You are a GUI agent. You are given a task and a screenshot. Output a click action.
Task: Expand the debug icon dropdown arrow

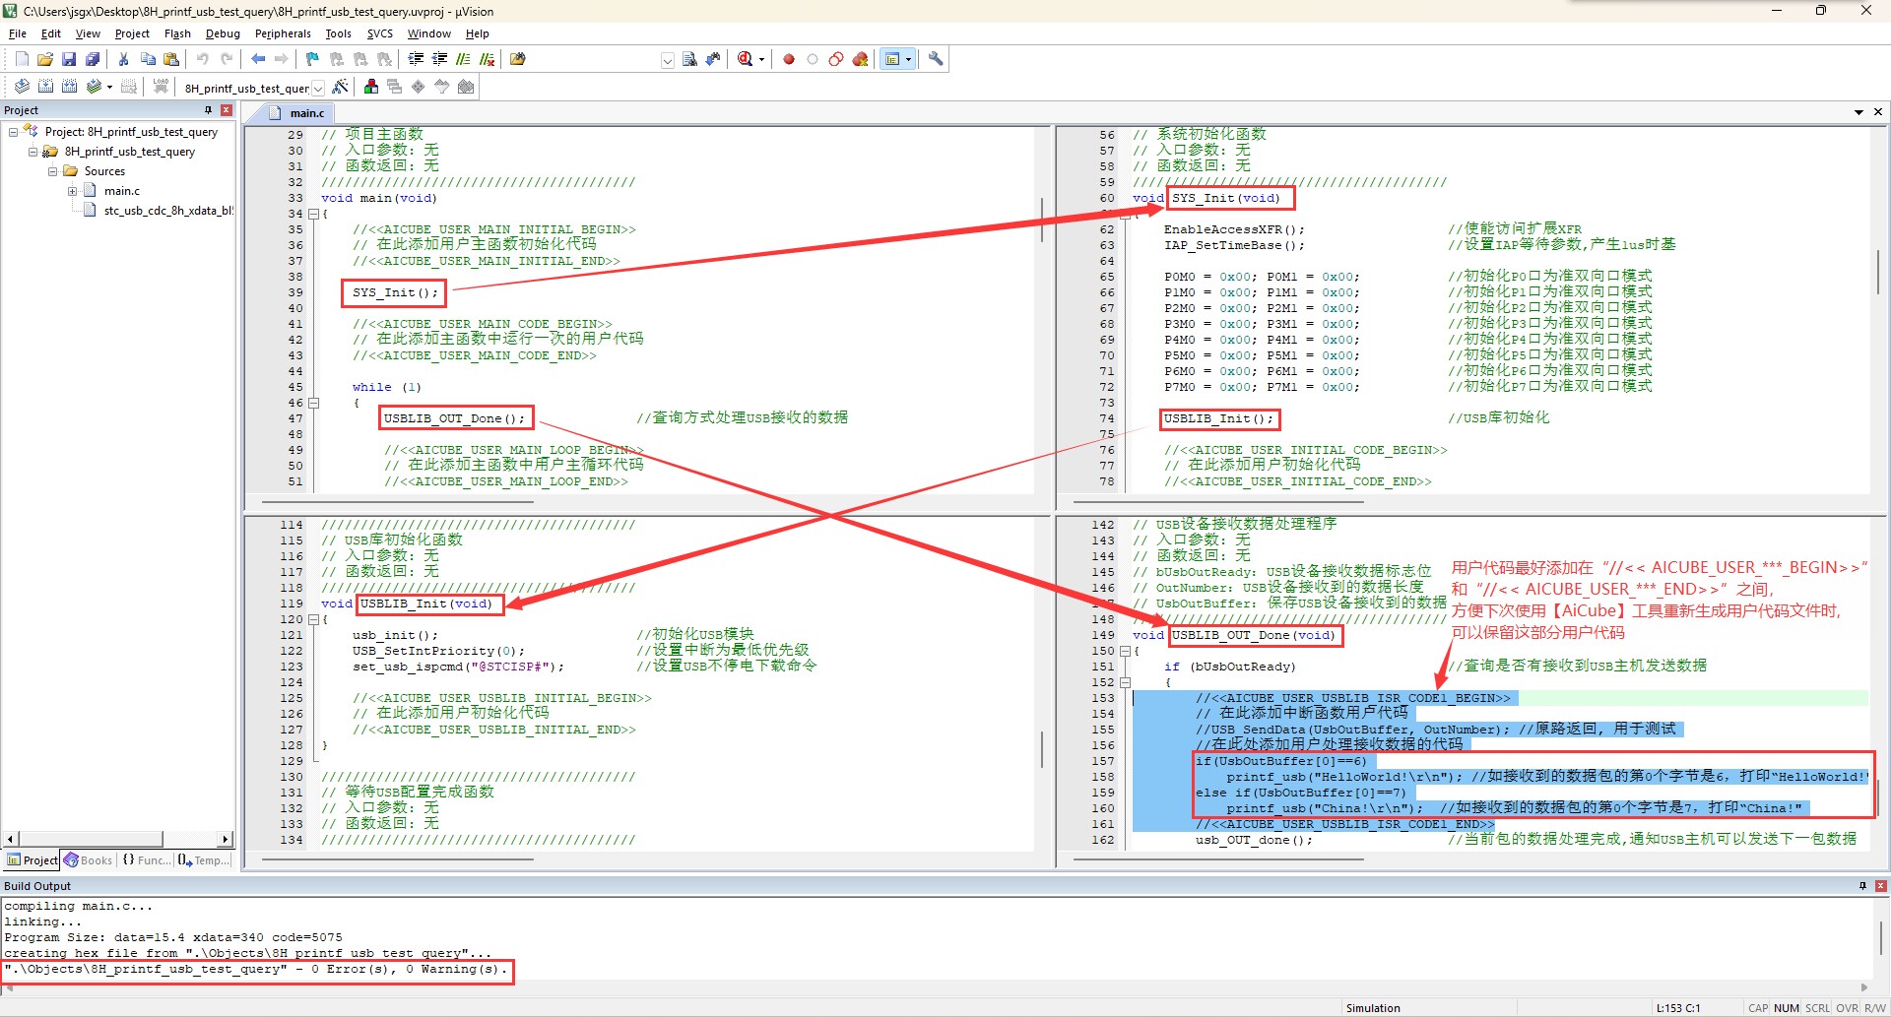pos(761,60)
